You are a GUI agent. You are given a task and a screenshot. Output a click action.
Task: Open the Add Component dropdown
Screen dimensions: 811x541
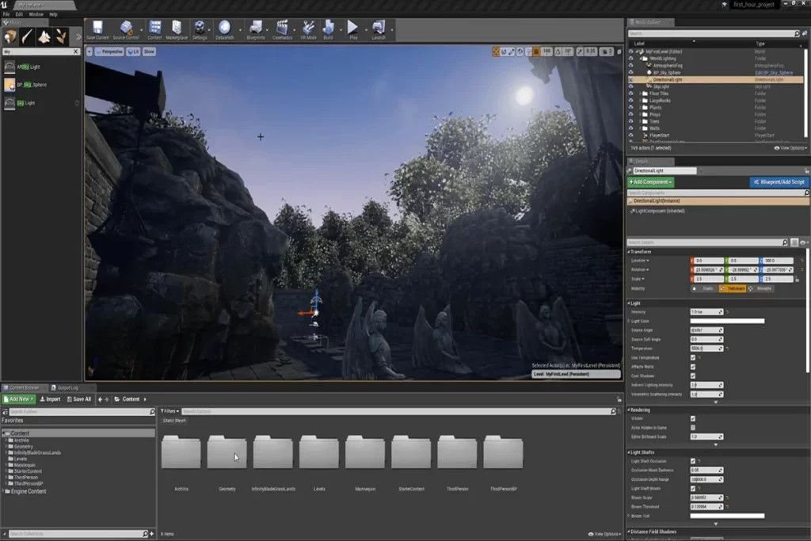(x=650, y=182)
